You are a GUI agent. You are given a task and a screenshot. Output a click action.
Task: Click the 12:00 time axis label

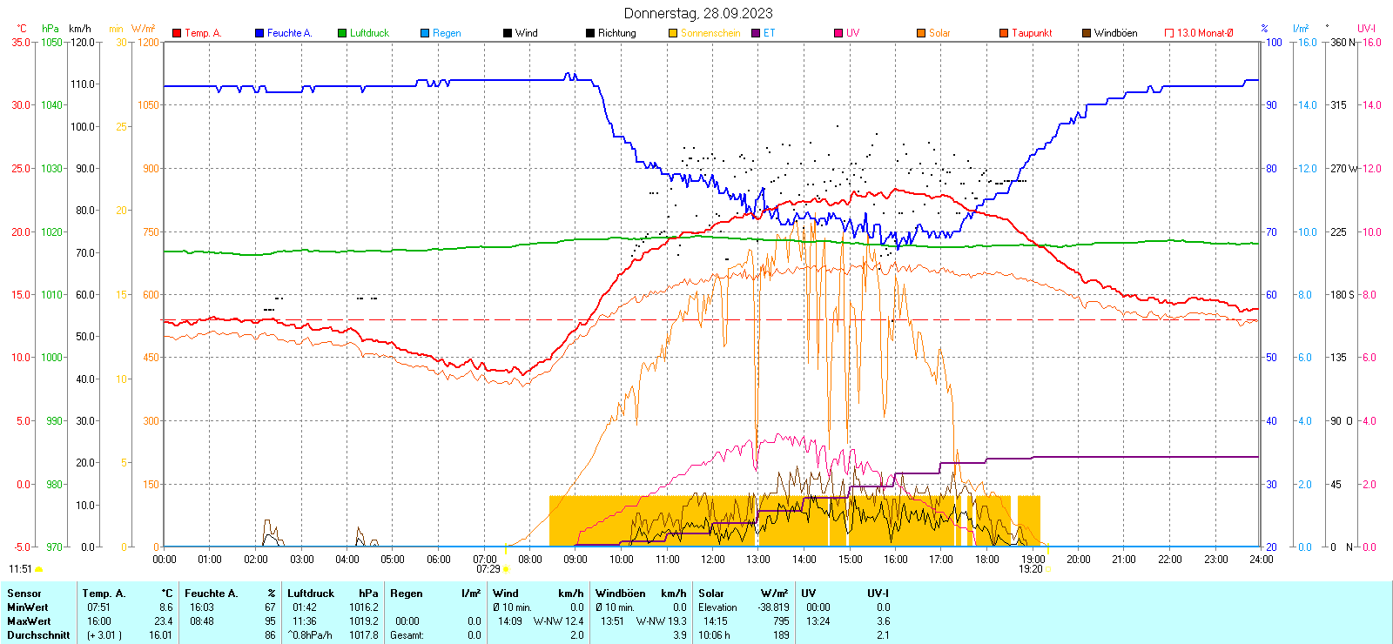point(712,560)
